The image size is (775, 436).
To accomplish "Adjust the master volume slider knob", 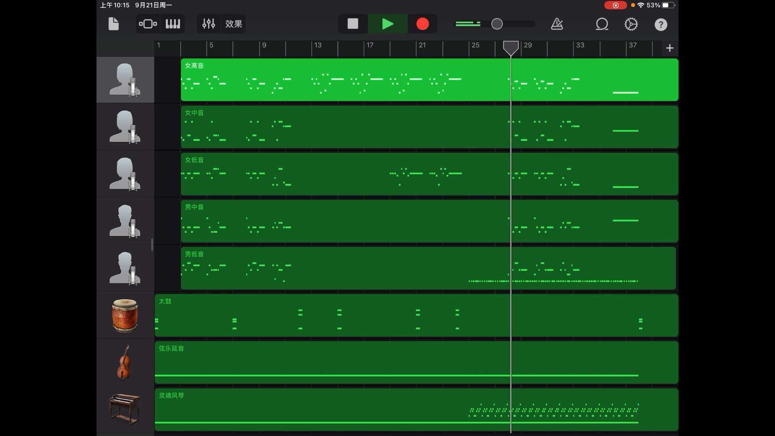I will click(497, 24).
